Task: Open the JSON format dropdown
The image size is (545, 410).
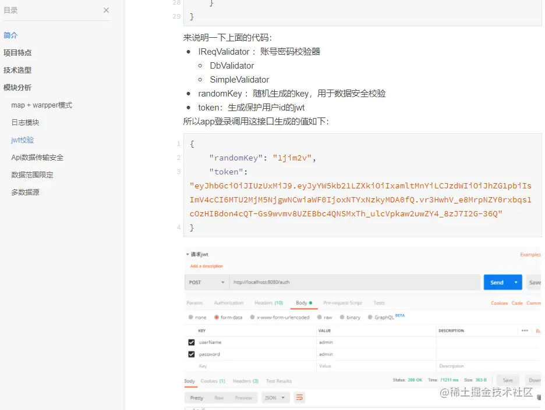Action: click(x=275, y=398)
